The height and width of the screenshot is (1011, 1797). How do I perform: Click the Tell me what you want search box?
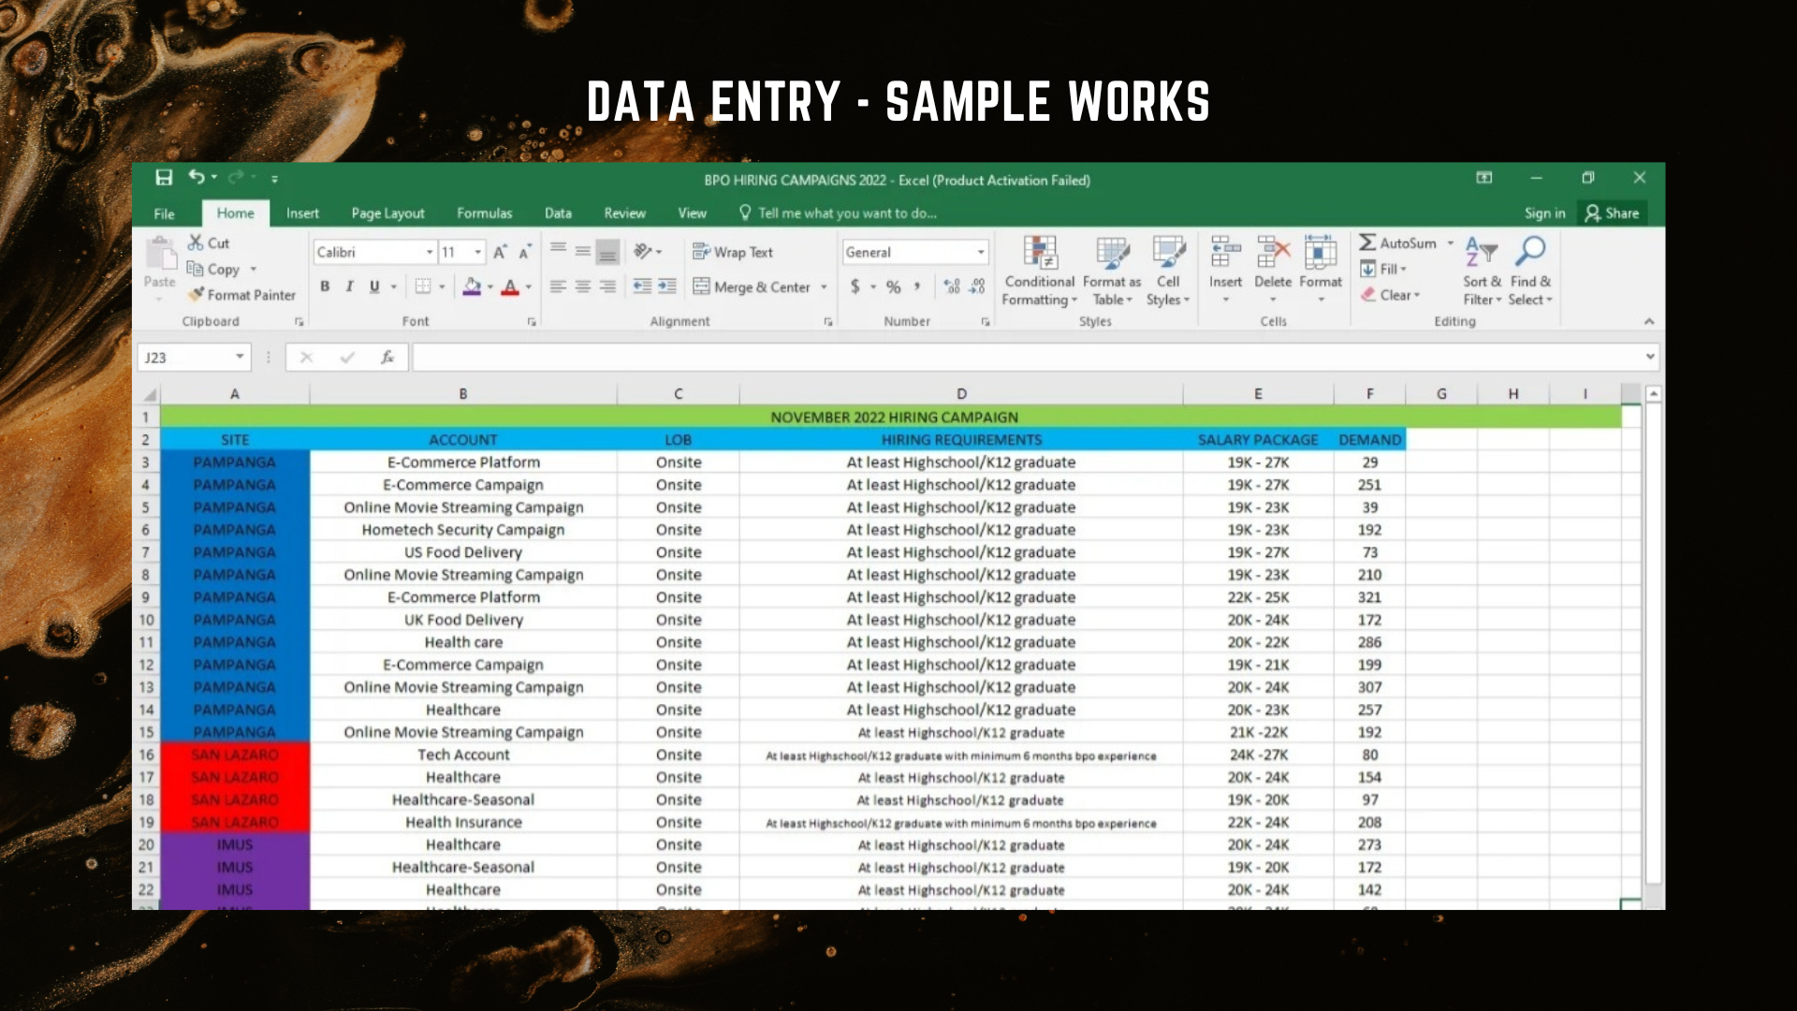(838, 213)
